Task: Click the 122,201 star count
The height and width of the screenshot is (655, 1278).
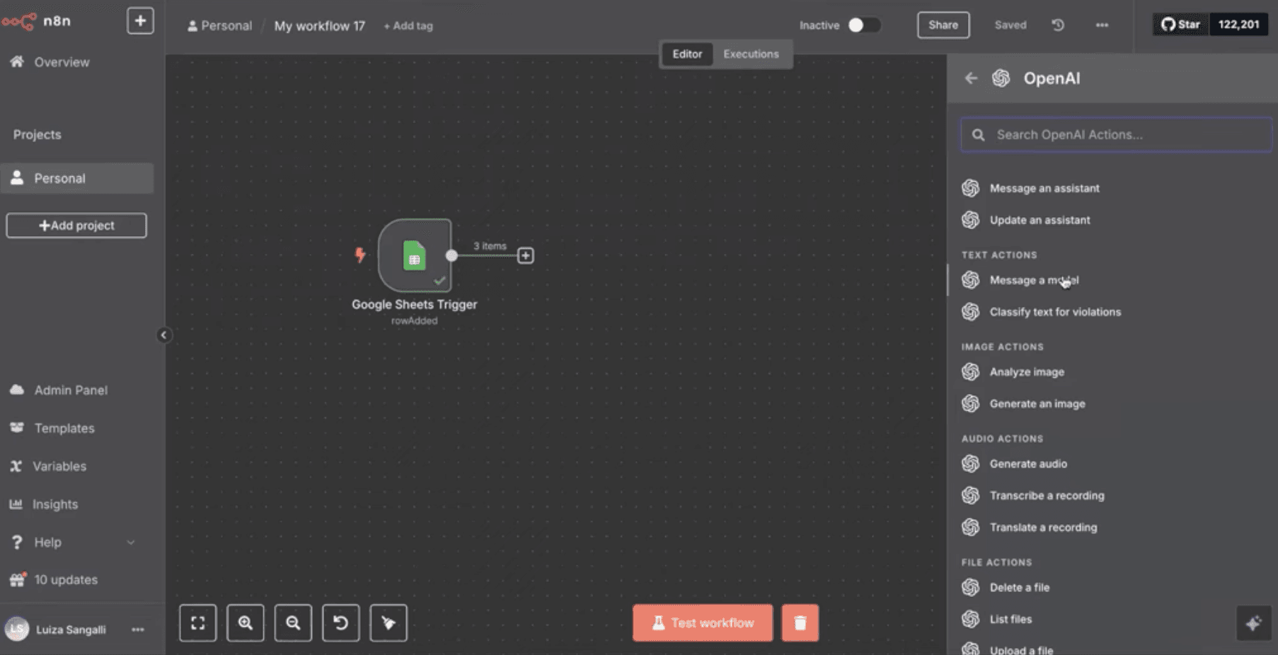Action: (1238, 24)
